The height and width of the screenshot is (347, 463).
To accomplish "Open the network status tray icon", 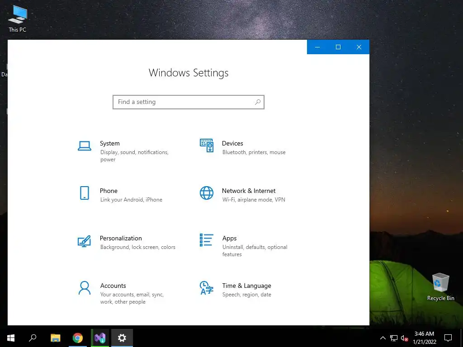I will (394, 338).
